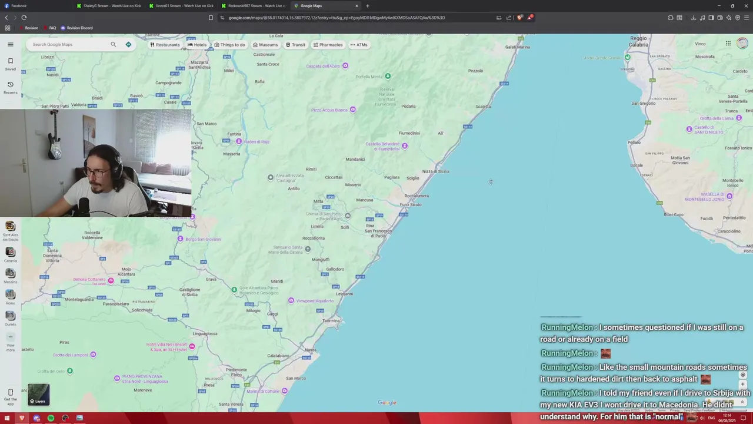Open the Revision bookmark
Image resolution: width=753 pixels, height=424 pixels.
28,28
